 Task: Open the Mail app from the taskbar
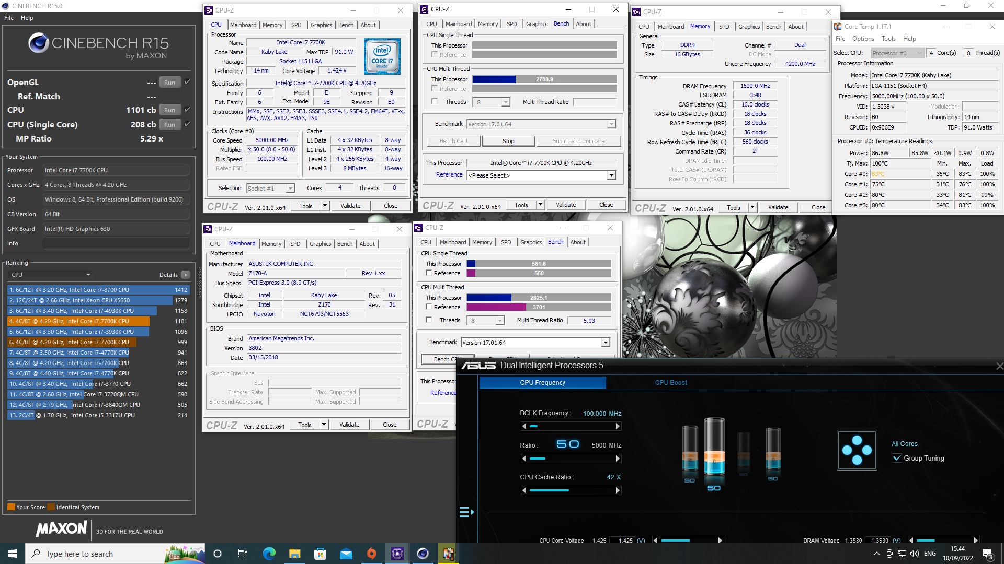[x=346, y=554]
